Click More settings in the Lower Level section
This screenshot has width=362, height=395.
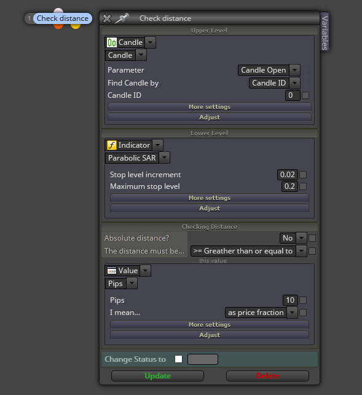210,198
